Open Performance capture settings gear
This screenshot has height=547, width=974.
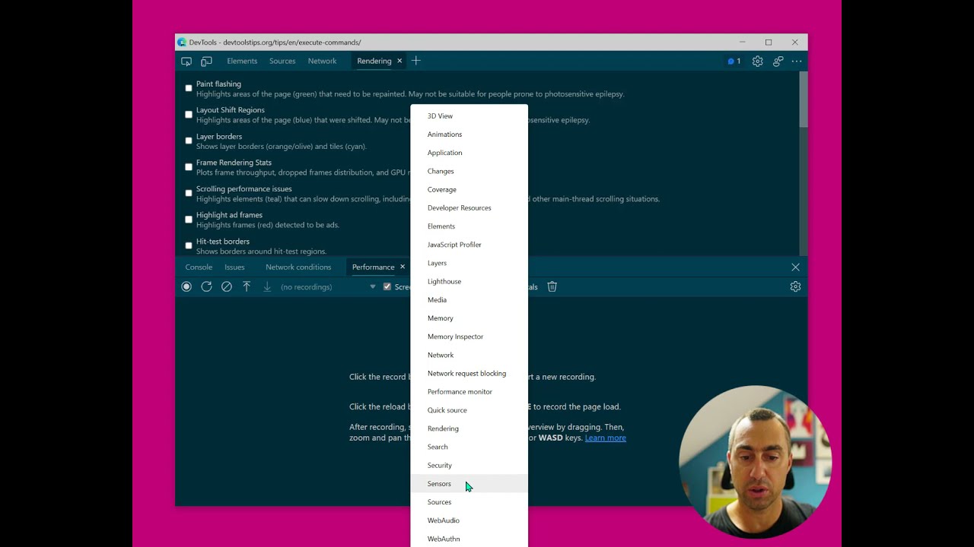pyautogui.click(x=795, y=286)
